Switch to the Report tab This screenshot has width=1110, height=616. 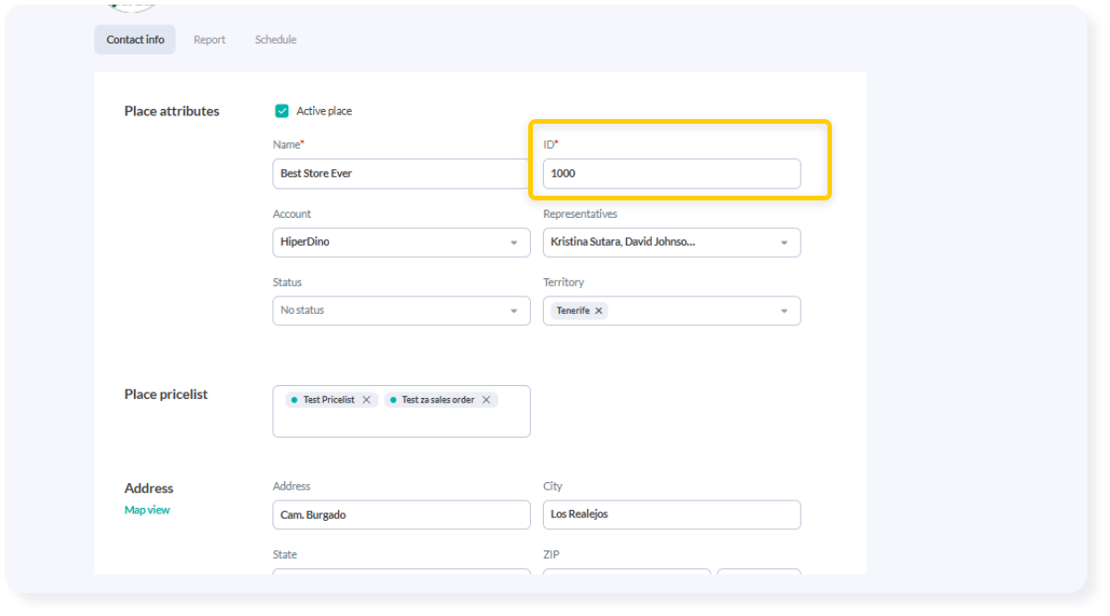210,40
